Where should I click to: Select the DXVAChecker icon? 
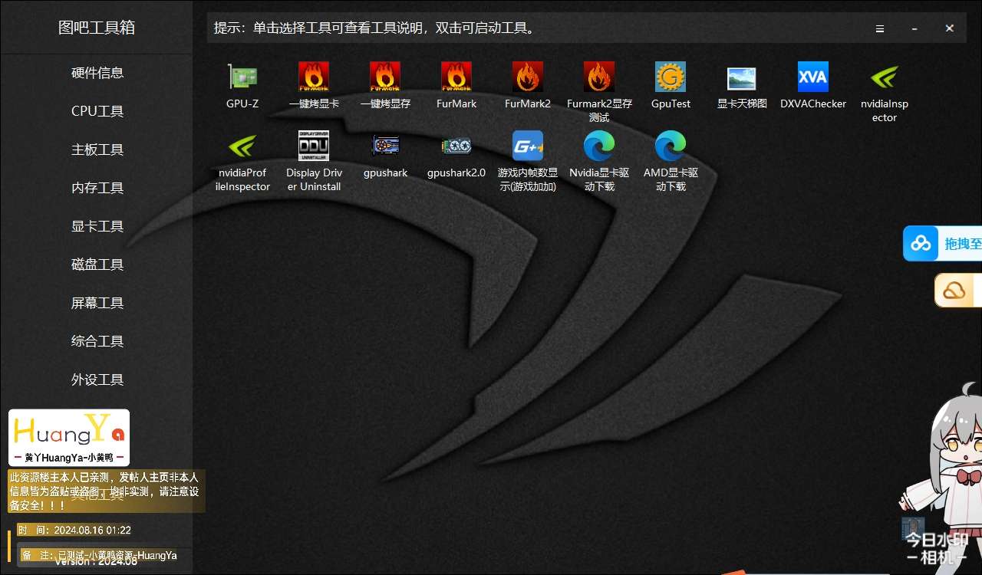click(x=813, y=77)
